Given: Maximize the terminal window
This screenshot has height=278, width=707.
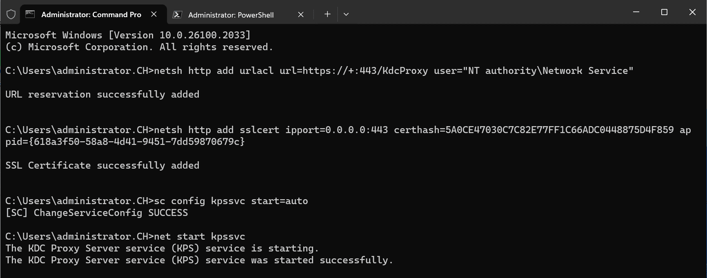Looking at the screenshot, I should [x=664, y=12].
